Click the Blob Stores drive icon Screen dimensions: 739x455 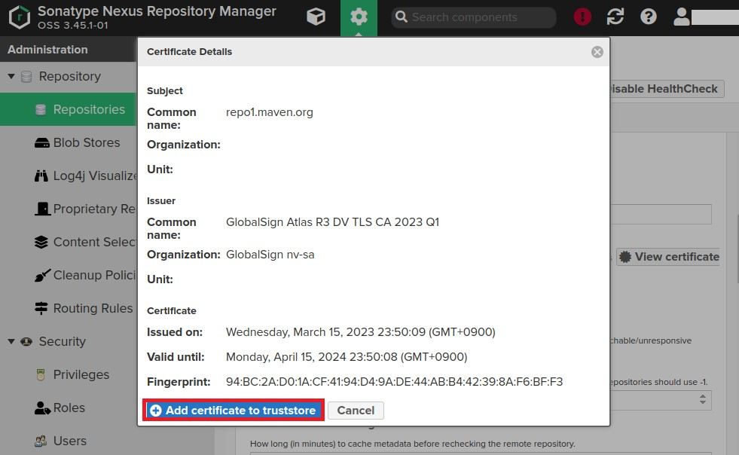[x=41, y=143]
